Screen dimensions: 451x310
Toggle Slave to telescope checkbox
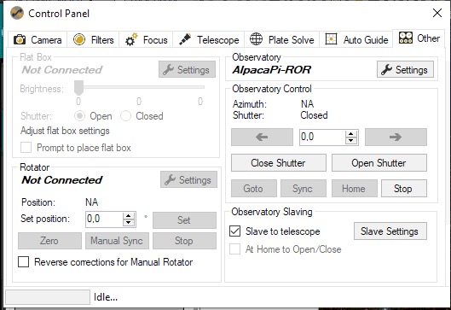234,231
